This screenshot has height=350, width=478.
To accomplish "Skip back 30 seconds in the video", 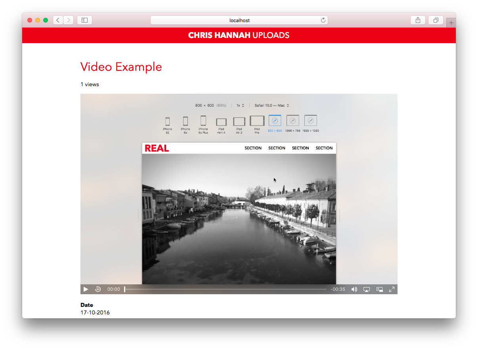I will [x=98, y=289].
